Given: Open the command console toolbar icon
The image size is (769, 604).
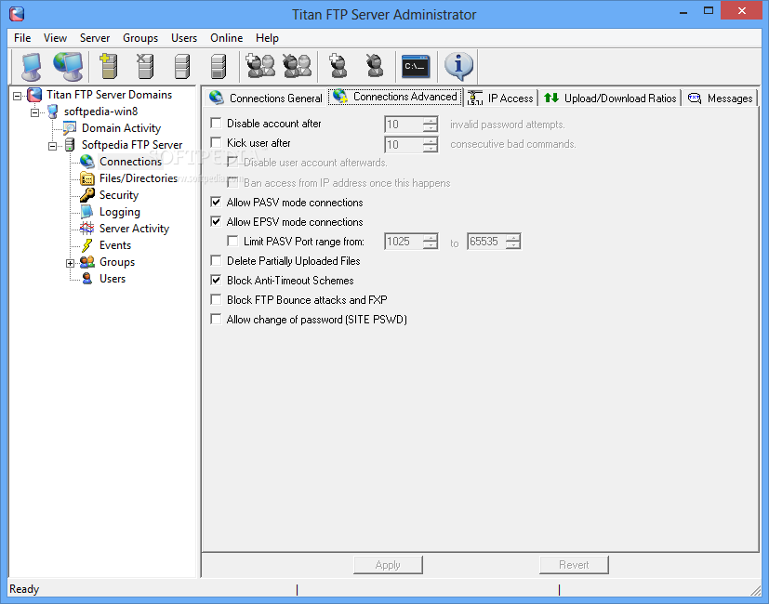Looking at the screenshot, I should click(416, 66).
